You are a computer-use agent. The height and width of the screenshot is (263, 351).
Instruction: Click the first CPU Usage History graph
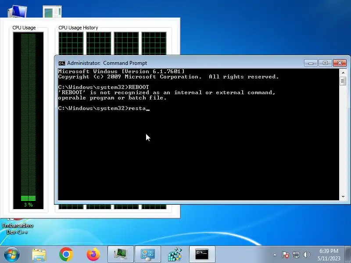[x=71, y=43]
